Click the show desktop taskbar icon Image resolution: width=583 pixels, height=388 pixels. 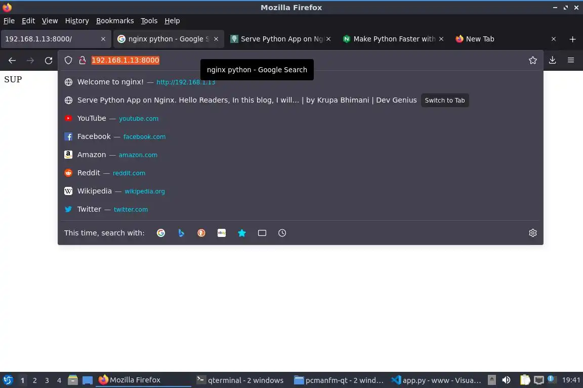tap(88, 380)
